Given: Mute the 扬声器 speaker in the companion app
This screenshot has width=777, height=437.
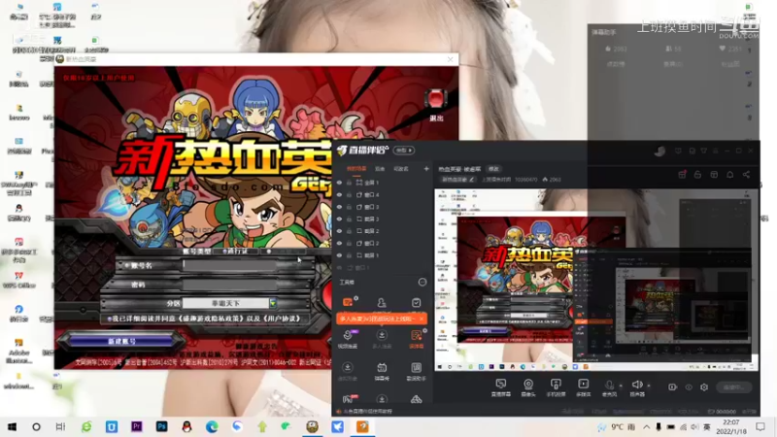Looking at the screenshot, I should pos(637,387).
